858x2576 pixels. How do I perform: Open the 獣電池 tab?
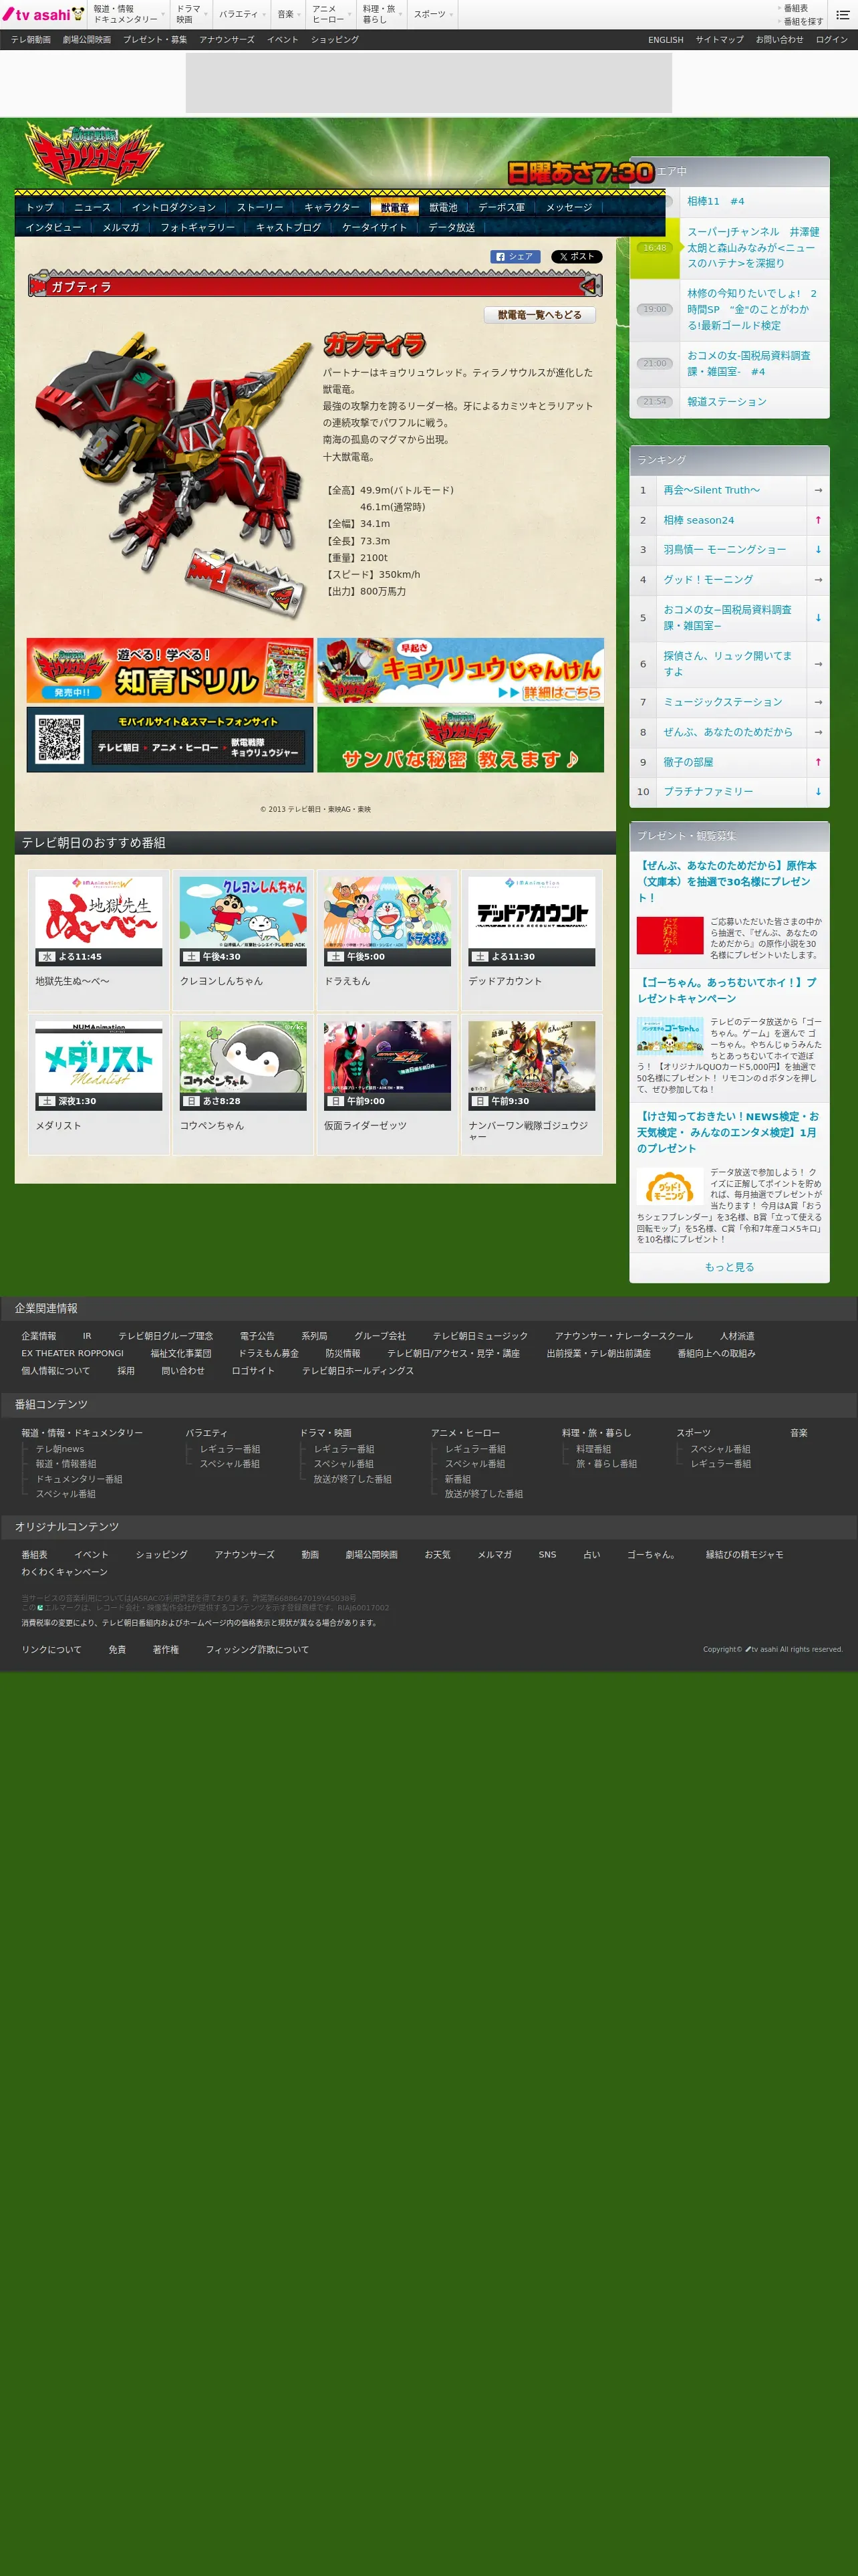click(444, 207)
